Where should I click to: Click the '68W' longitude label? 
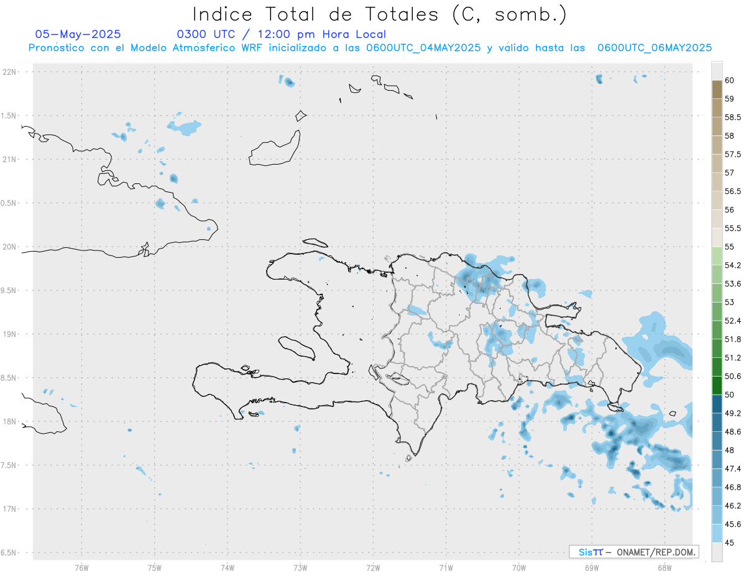point(665,568)
